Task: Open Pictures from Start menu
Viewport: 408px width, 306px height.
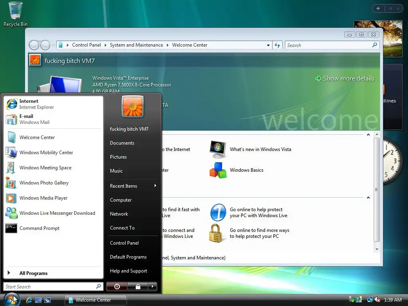Action: pos(133,157)
